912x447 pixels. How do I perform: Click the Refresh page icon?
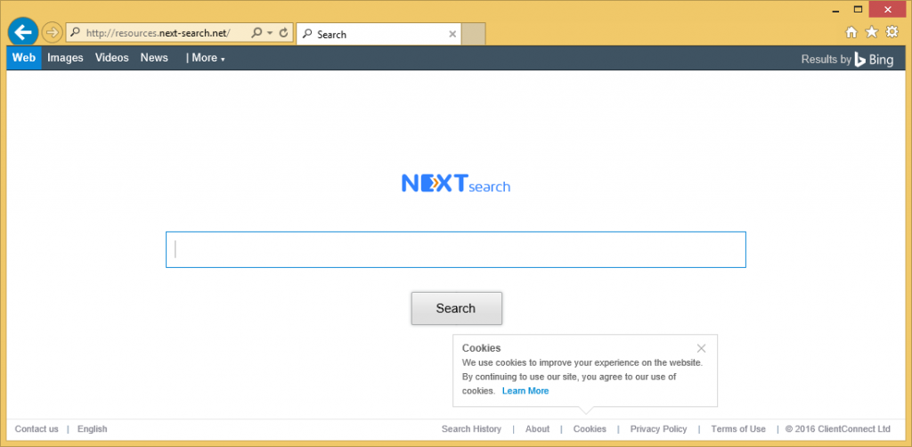pyautogui.click(x=284, y=33)
